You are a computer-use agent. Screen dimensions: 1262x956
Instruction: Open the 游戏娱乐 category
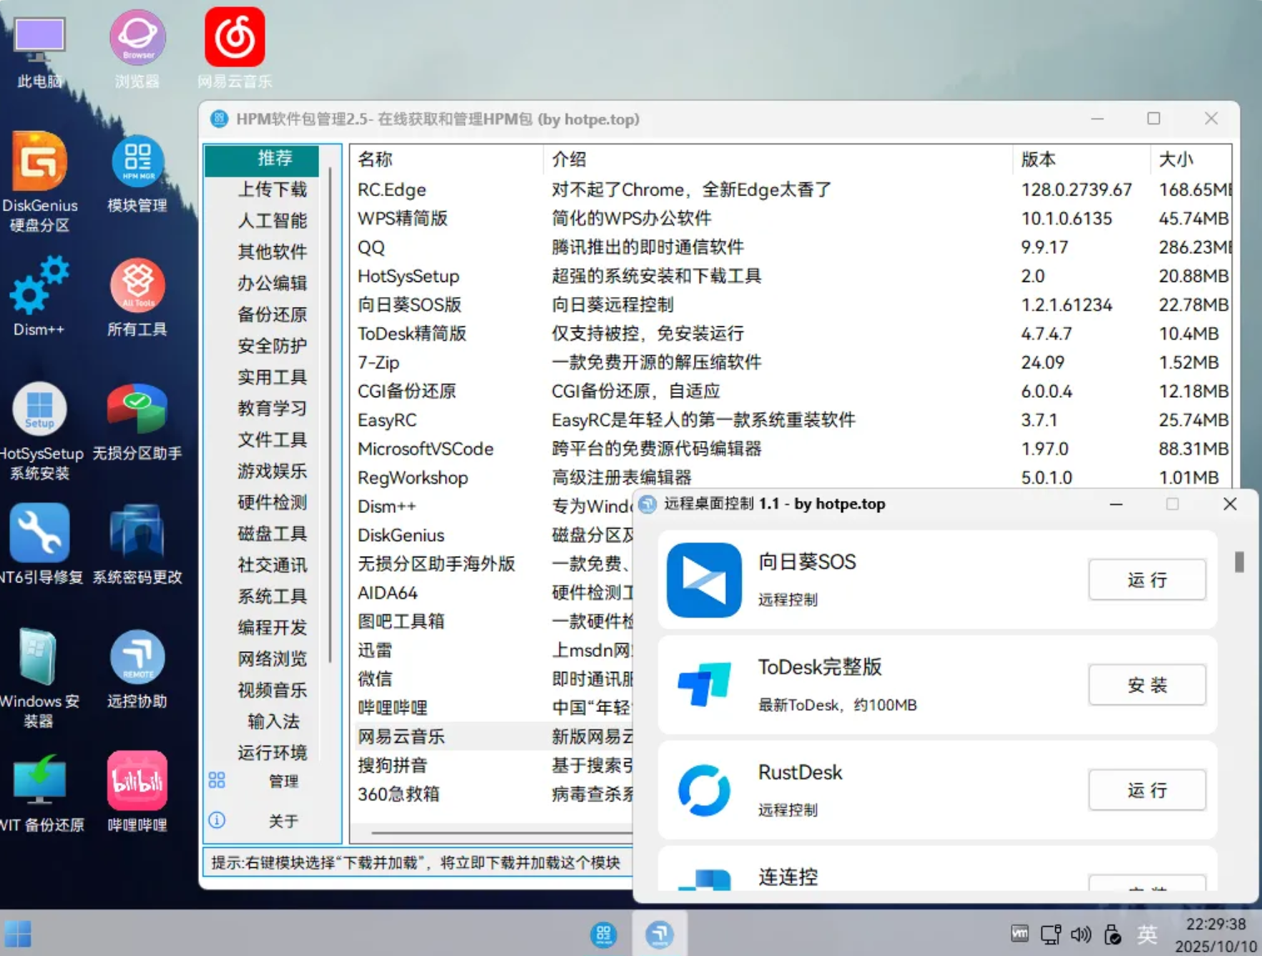click(272, 472)
